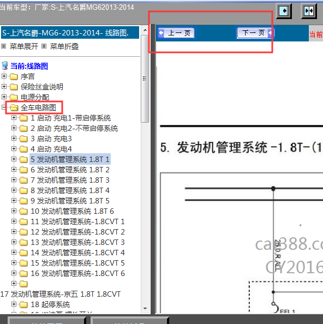323x324 pixels.
Task: Select 9 发动机管理系统 1.8T 5 entry
Action: click(70, 201)
